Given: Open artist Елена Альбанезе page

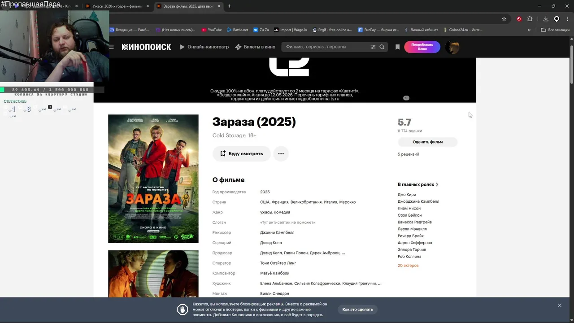Looking at the screenshot, I should (x=276, y=284).
